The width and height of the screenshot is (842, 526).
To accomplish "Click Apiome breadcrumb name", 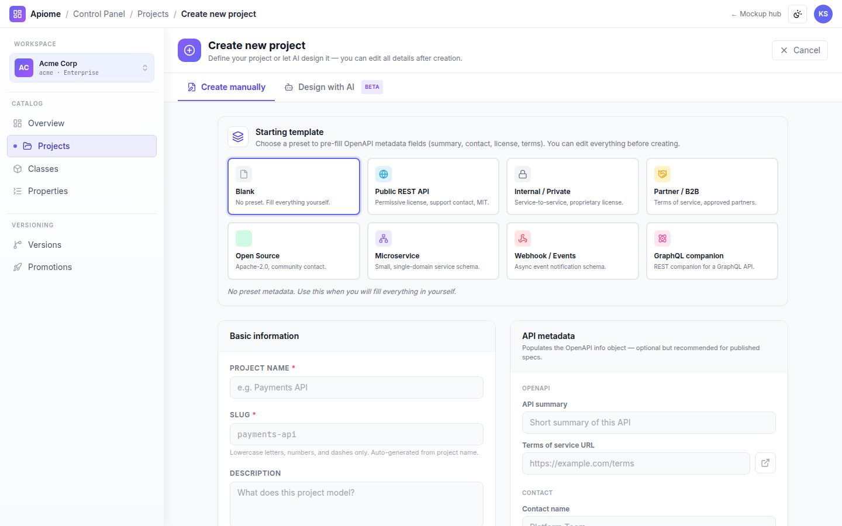I will coord(46,14).
